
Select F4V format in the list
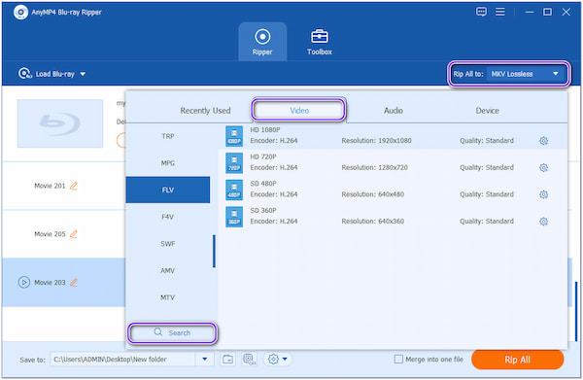168,217
